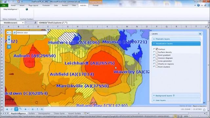
Task: Click the map zoom out minus button
Action: pyautogui.click(x=9, y=42)
